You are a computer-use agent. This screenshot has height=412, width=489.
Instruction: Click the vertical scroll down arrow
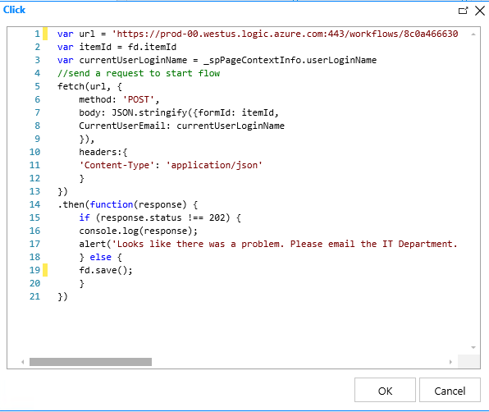click(473, 347)
